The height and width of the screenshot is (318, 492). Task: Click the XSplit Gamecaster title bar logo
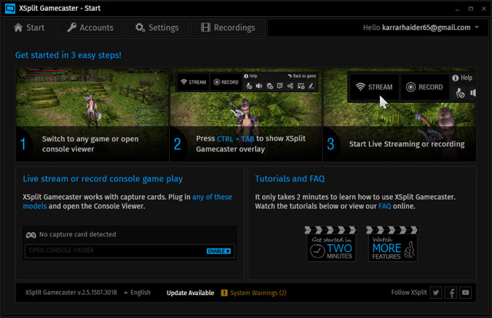tap(9, 8)
